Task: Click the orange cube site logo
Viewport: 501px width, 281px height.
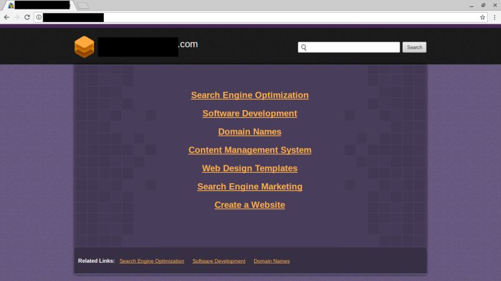Action: (x=85, y=47)
